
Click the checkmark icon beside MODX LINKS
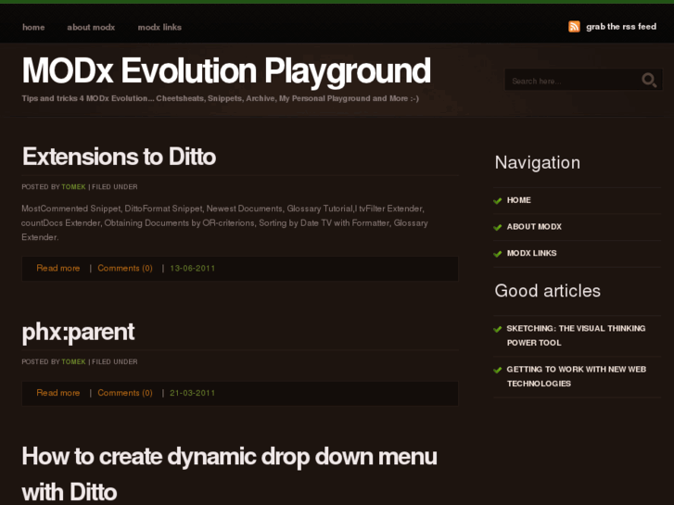coord(497,254)
